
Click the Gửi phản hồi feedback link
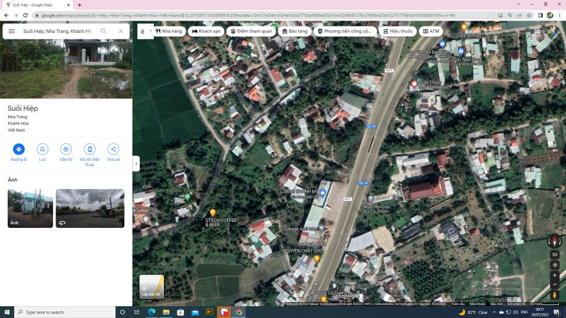pyautogui.click(x=516, y=304)
